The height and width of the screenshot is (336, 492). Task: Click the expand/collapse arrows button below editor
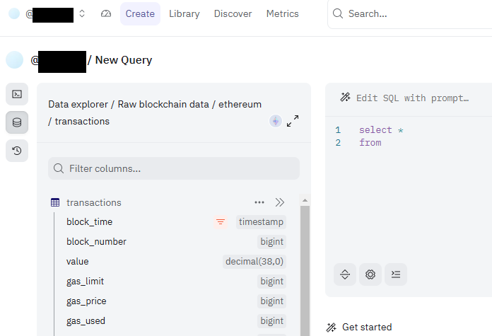tap(345, 274)
